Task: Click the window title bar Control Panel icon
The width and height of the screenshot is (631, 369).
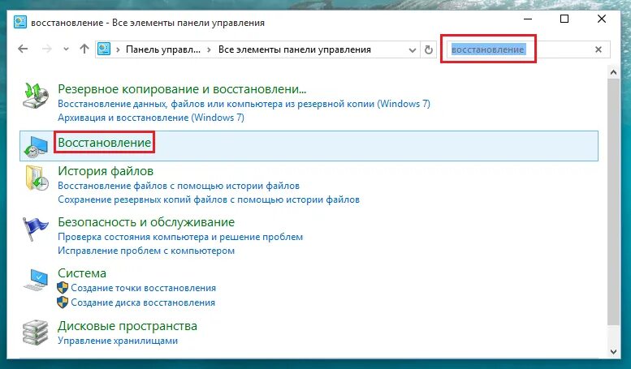Action: coord(20,22)
